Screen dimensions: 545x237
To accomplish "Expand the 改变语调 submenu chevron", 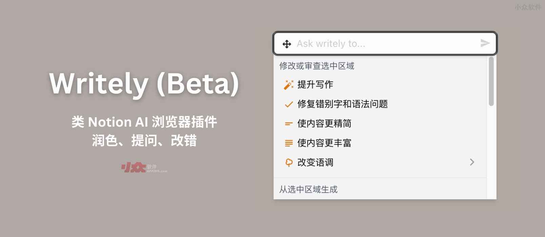I will [472, 162].
